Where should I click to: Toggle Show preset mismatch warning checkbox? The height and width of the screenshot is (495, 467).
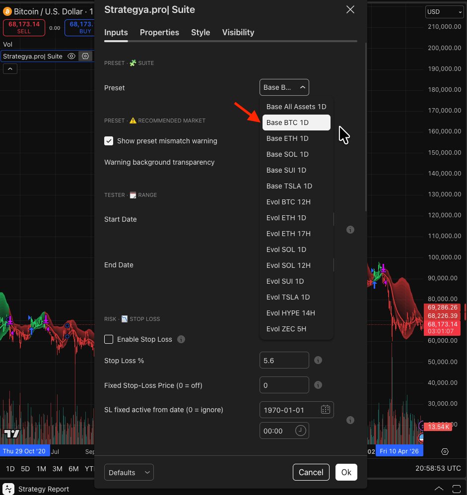click(x=109, y=141)
